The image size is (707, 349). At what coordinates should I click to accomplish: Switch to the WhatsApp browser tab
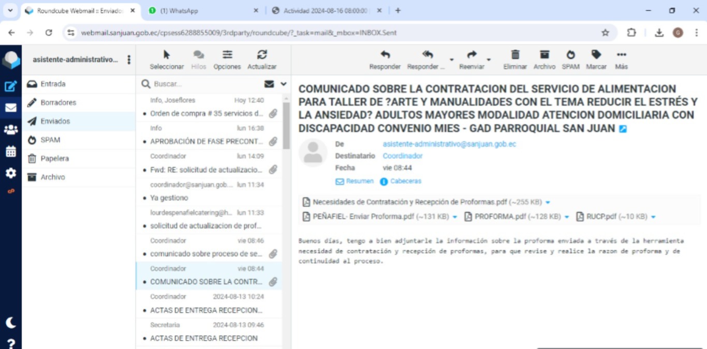point(202,10)
